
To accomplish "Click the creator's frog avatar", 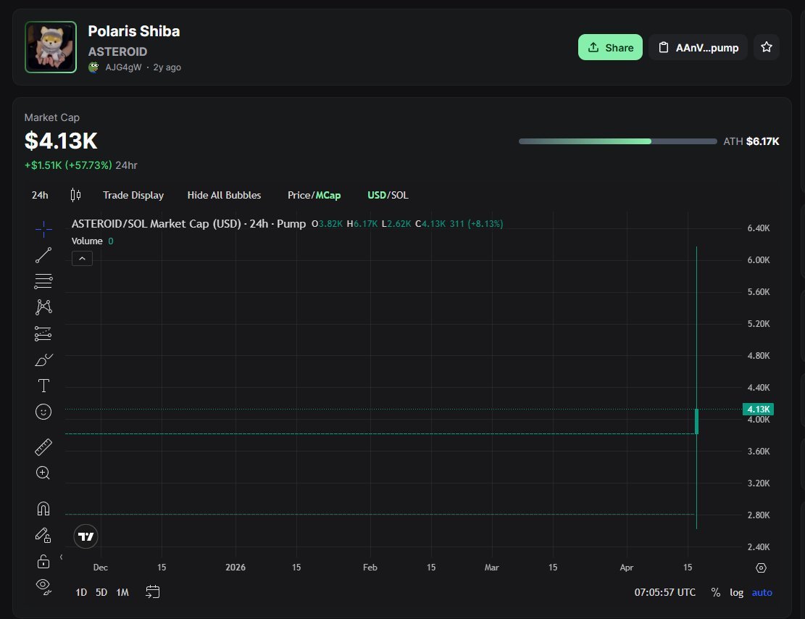I will 93,67.
